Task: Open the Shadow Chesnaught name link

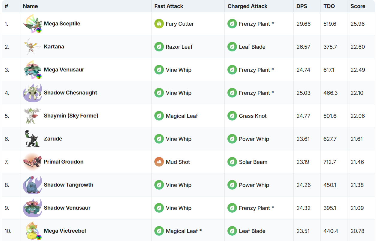Action: [70, 93]
